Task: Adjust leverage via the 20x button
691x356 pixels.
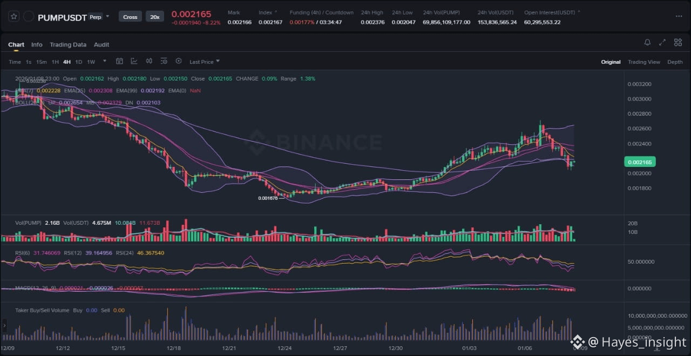Action: pyautogui.click(x=155, y=17)
